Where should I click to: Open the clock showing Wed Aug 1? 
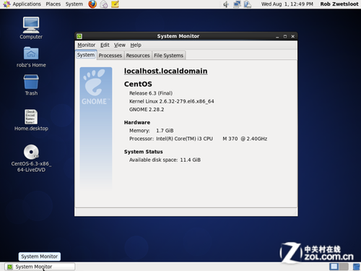tap(287, 4)
